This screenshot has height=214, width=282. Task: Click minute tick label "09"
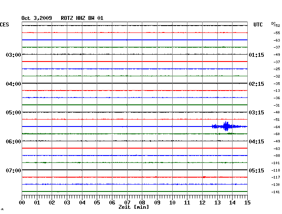(x=157, y=202)
